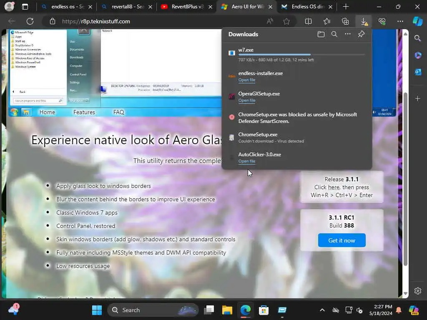Switch to the Revert8Plus YouTube tab

187,7
